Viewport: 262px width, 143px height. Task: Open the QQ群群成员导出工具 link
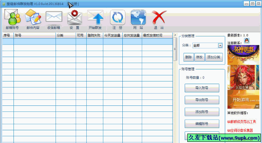pos(242,122)
